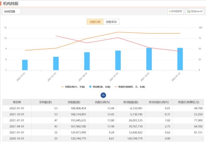Export the data with 导出excel
This screenshot has width=206, height=143.
click(x=194, y=12)
